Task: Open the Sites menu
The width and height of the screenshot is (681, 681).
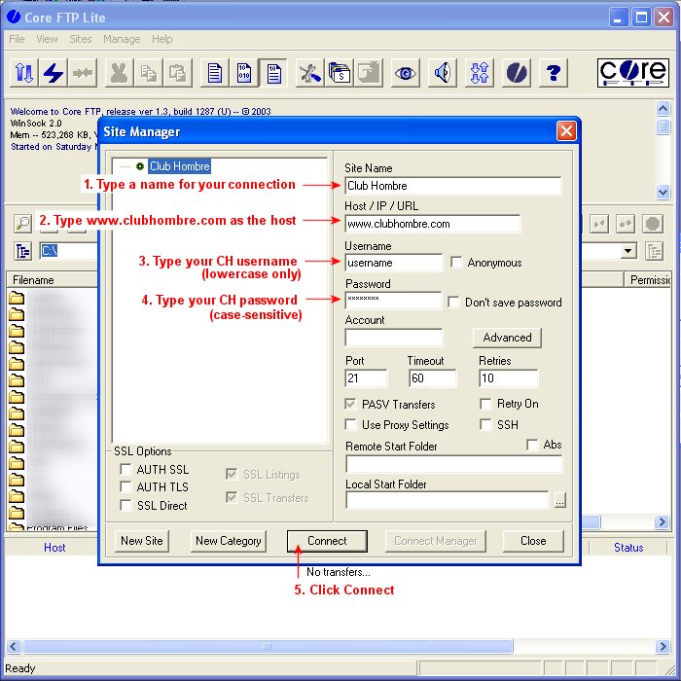Action: click(x=81, y=39)
